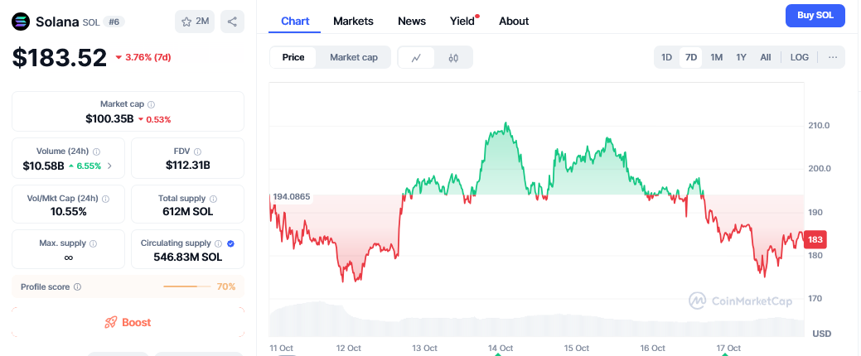Select the 1M time range
Screen dimensions: 861x356
[717, 57]
